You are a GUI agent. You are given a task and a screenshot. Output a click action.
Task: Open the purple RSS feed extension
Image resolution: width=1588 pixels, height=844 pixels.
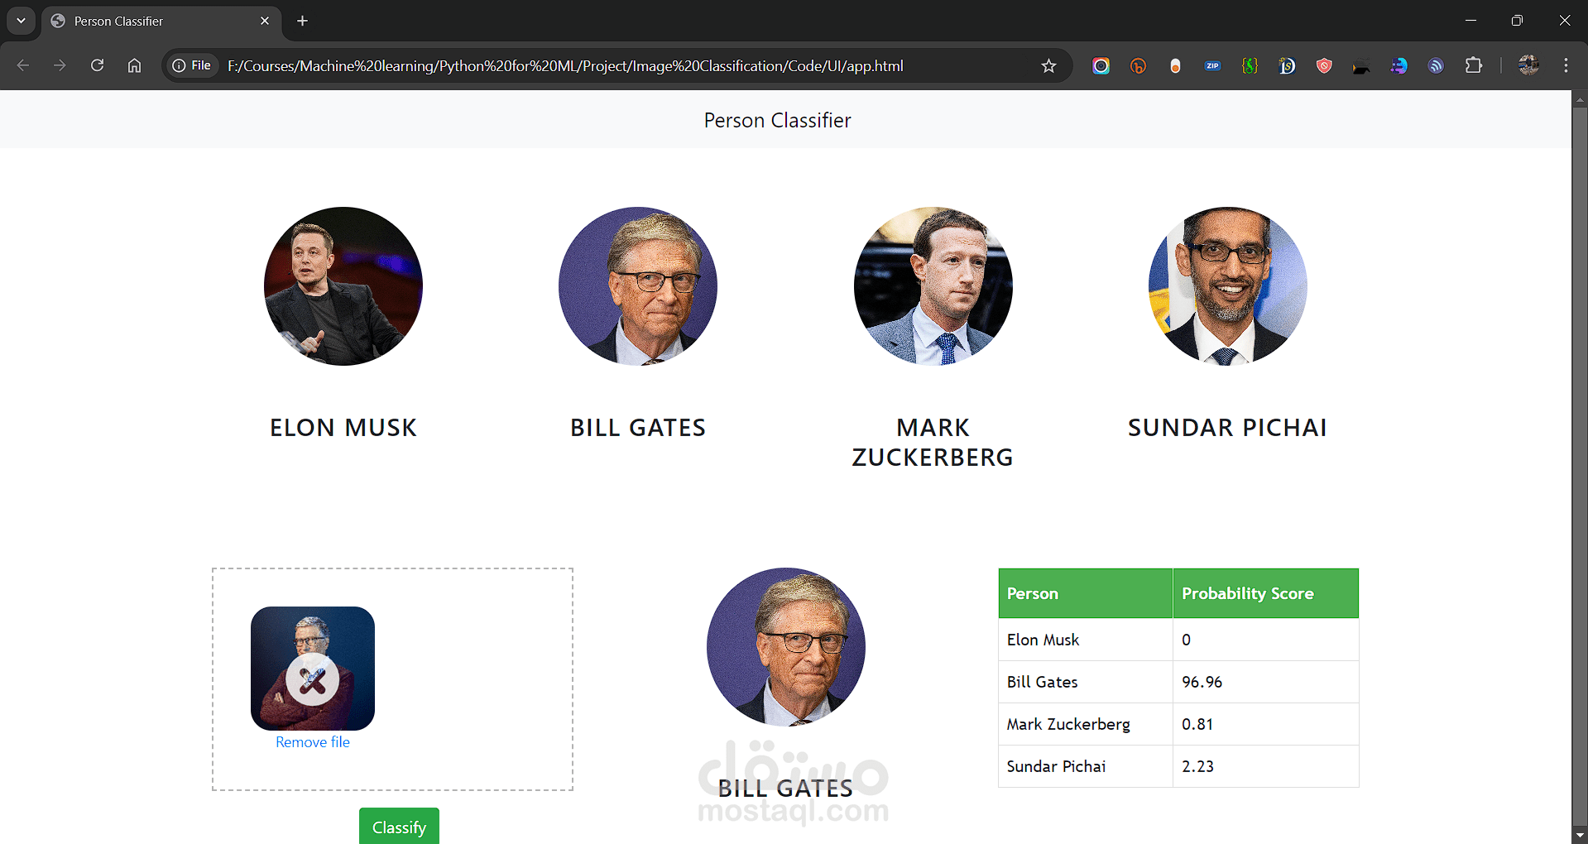pyautogui.click(x=1436, y=66)
